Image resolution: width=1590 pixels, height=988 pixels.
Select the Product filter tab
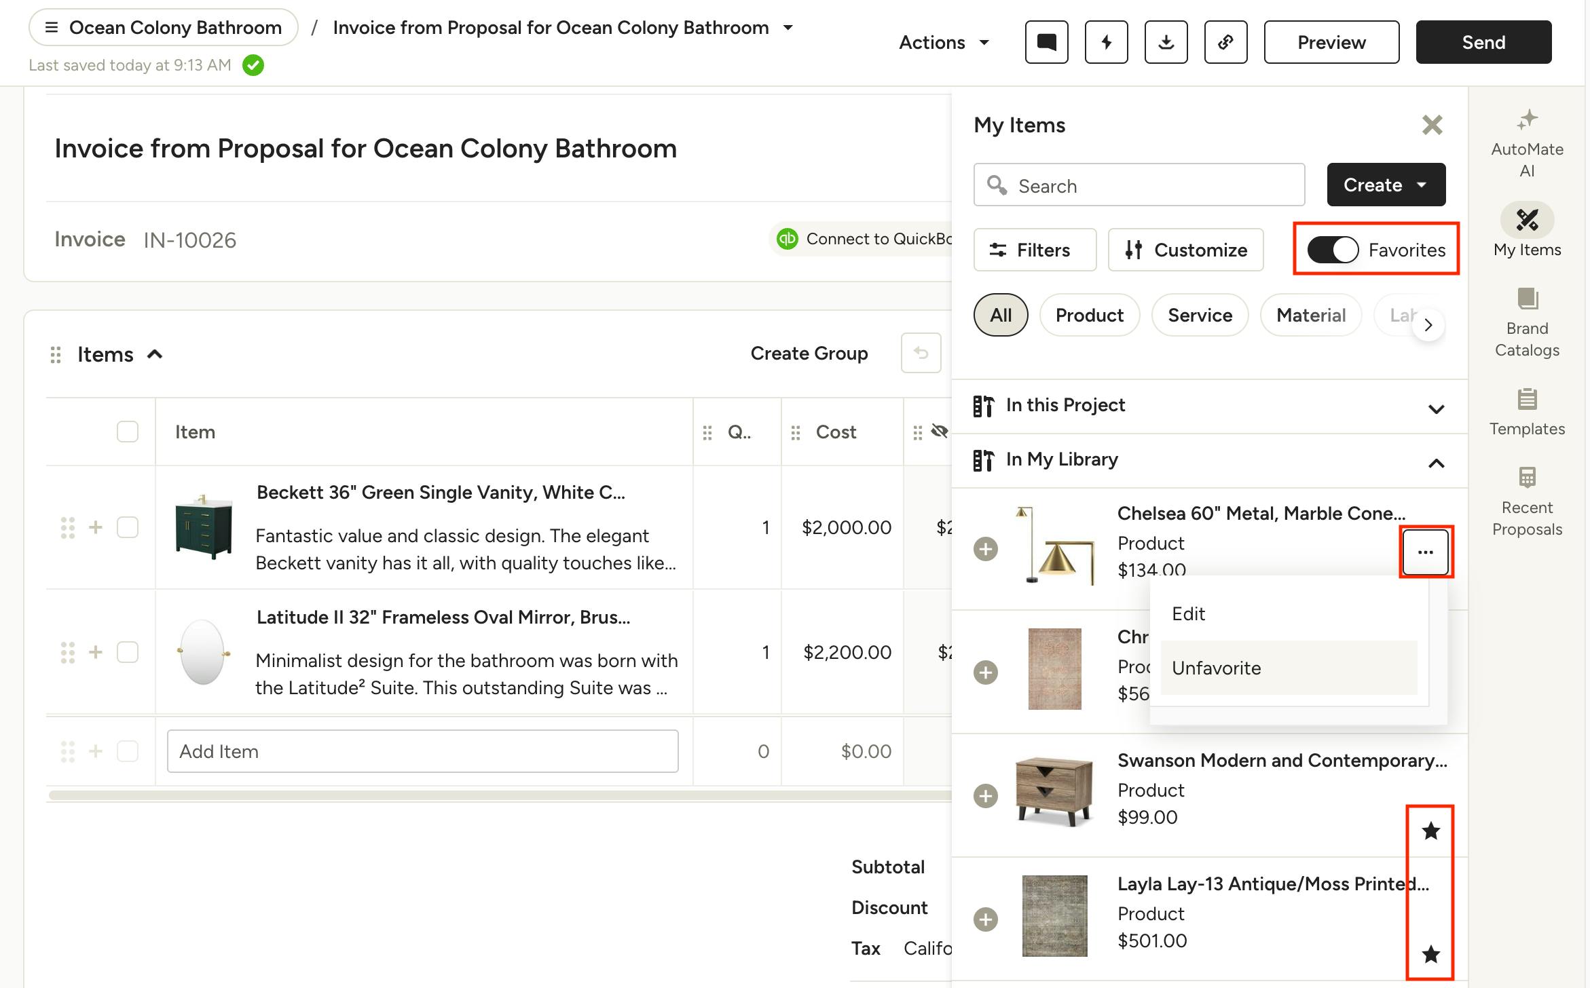click(1089, 315)
